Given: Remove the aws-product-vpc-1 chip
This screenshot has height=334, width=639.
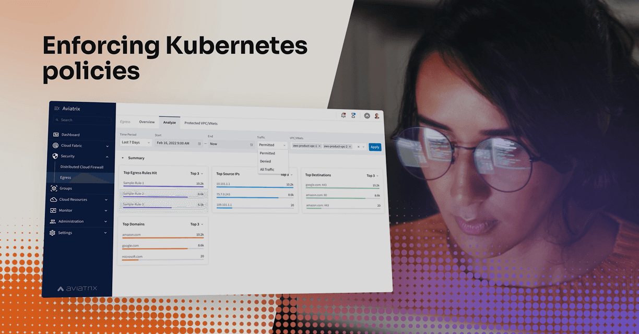Looking at the screenshot, I should click(319, 146).
